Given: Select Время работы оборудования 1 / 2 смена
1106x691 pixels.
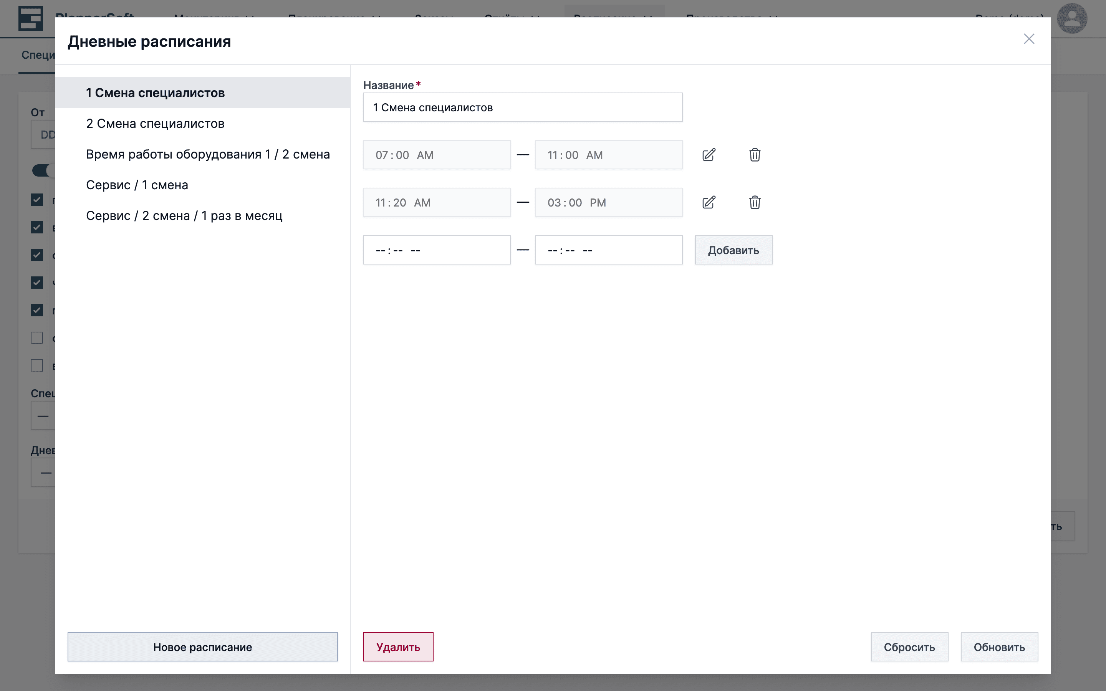Looking at the screenshot, I should [x=208, y=154].
